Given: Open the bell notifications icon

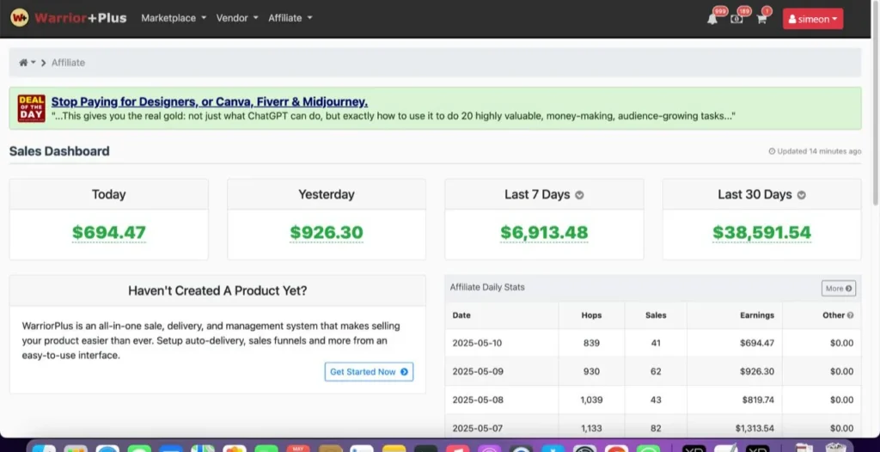Looking at the screenshot, I should pos(712,19).
